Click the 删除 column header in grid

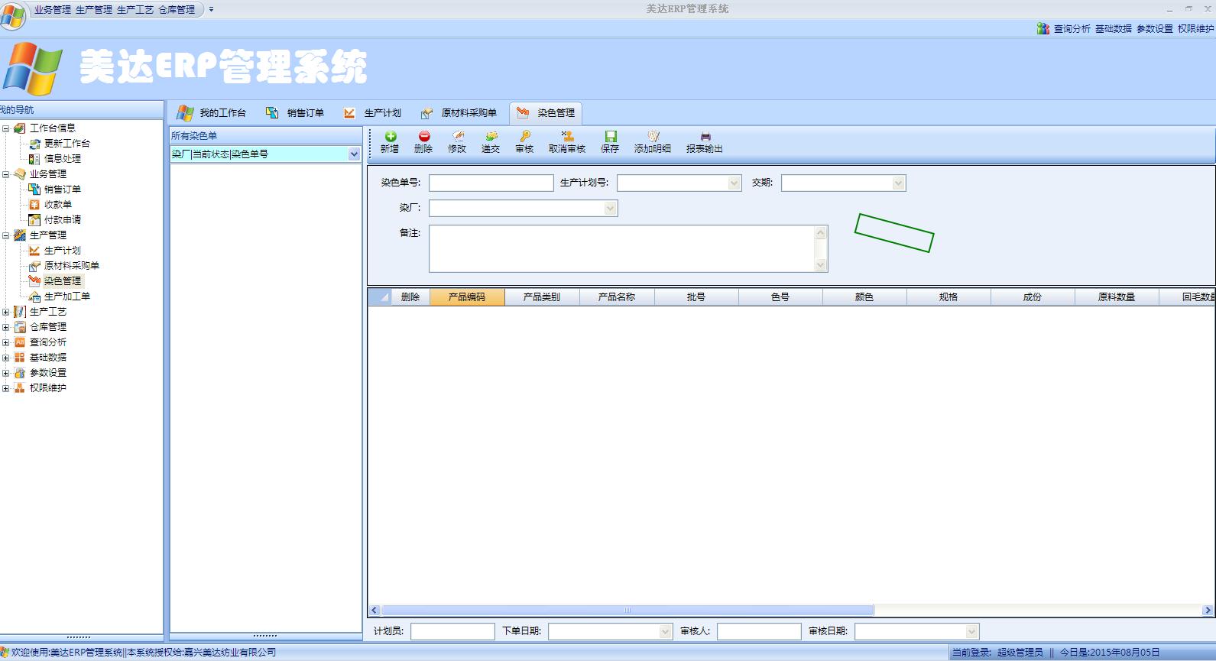pos(410,297)
